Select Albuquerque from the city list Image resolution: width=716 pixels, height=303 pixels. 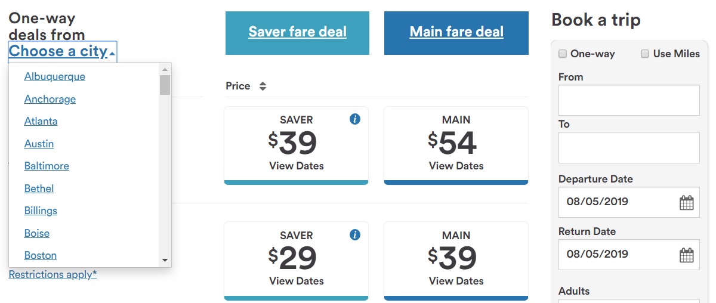pos(55,76)
